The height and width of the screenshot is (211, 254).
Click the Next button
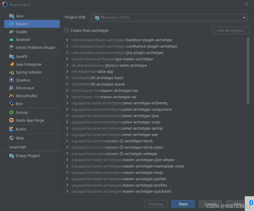[183, 204]
